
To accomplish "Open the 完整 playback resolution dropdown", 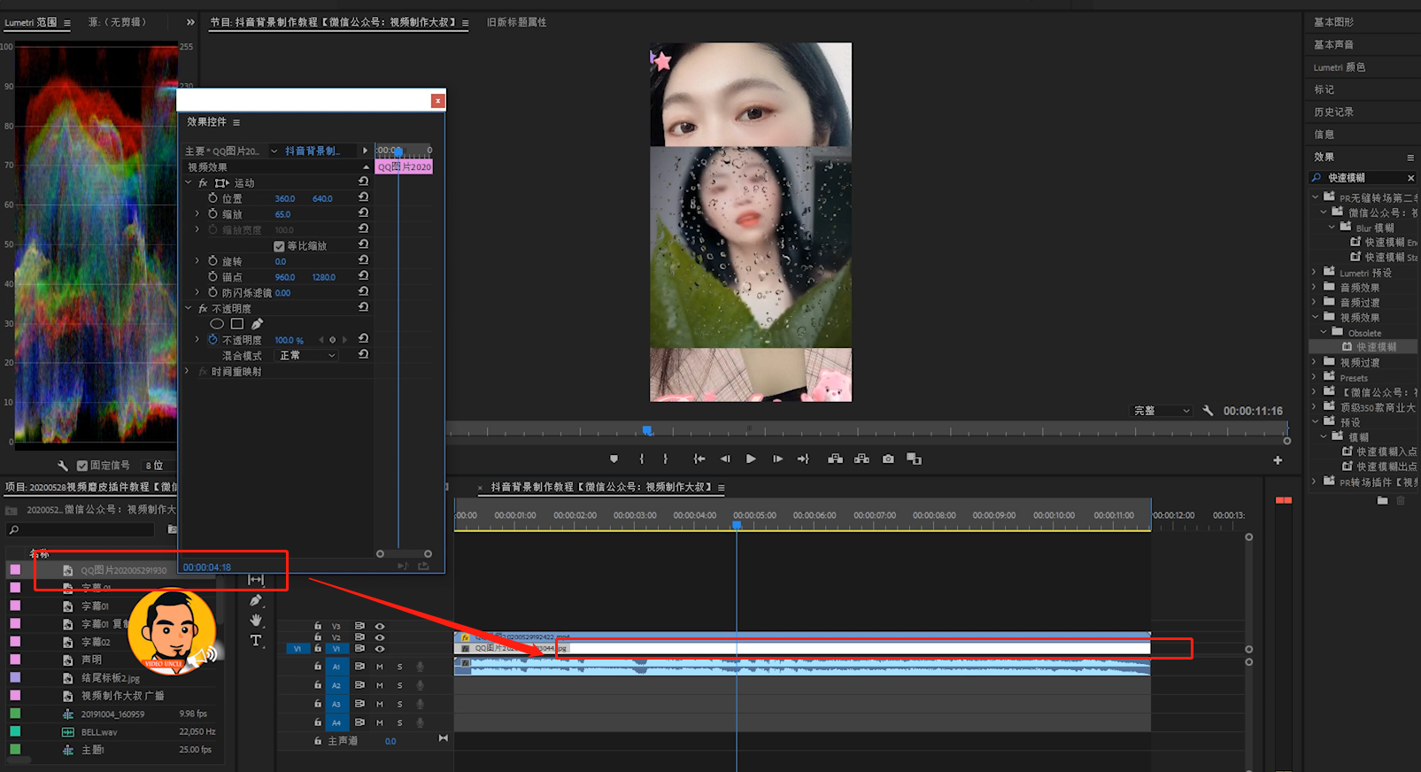I will pos(1162,411).
